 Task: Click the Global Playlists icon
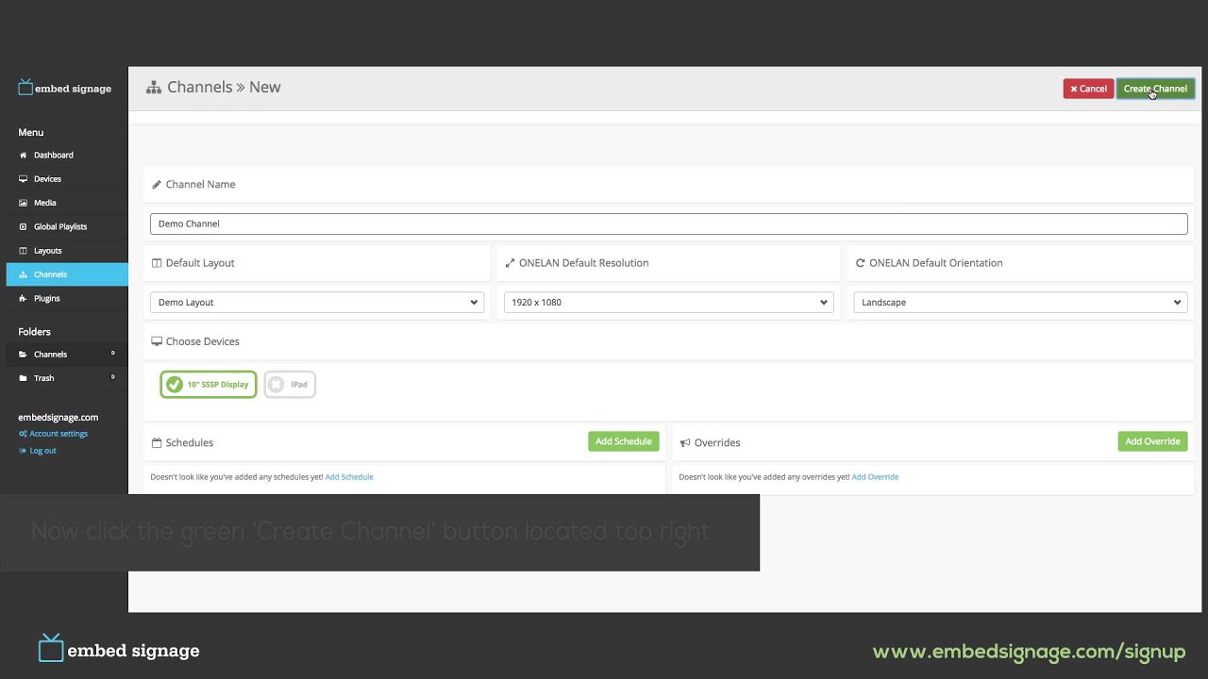24,226
